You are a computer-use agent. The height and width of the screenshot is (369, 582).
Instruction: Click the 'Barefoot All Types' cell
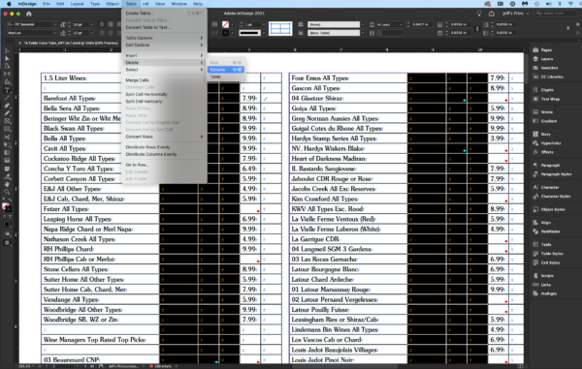click(x=100, y=99)
